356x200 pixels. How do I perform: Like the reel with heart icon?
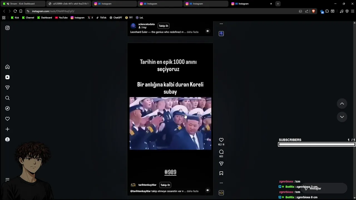pyautogui.click(x=221, y=140)
